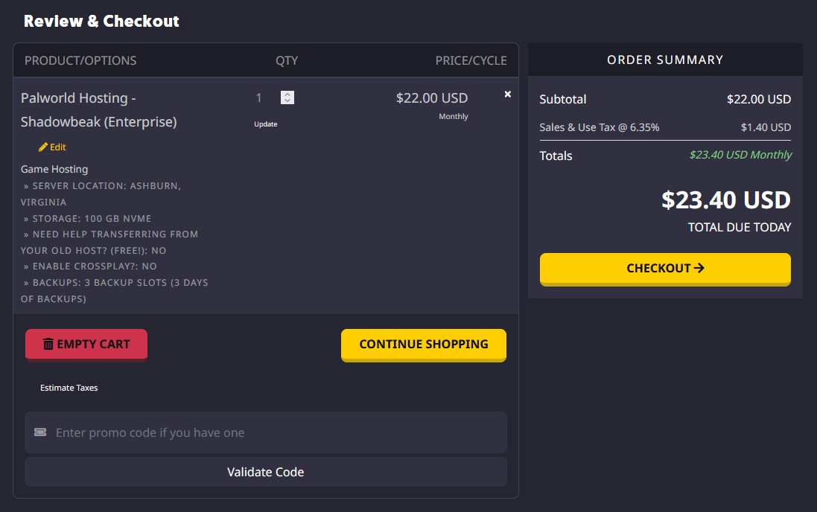This screenshot has height=512, width=817.
Task: Click the Totals label in order summary
Action: pos(556,156)
